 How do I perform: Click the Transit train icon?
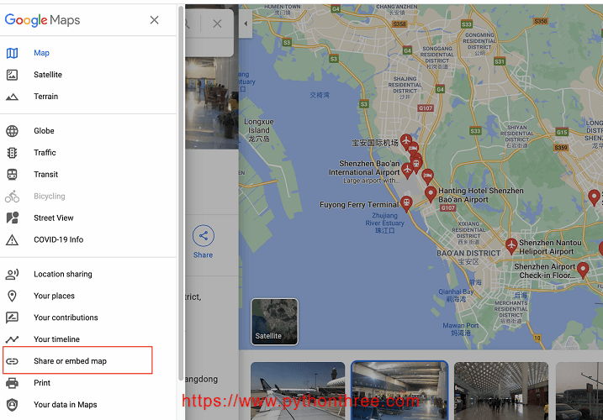(12, 175)
